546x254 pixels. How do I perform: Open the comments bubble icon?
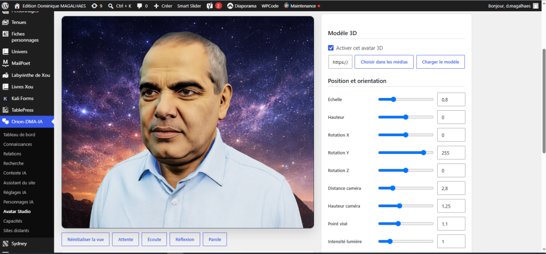pyautogui.click(x=139, y=6)
